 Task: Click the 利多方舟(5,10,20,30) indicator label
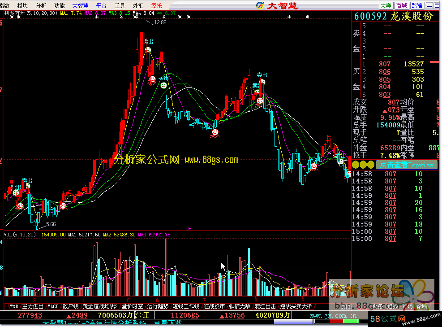coord(30,13)
